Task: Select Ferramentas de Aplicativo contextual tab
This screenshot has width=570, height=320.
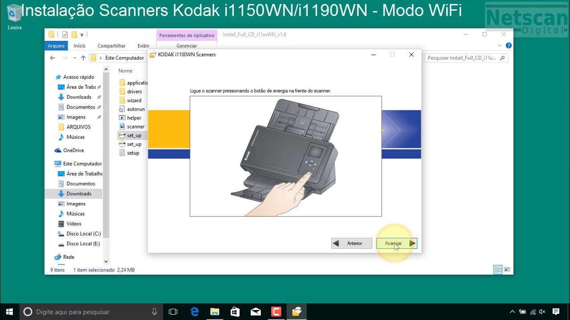Action: [187, 35]
